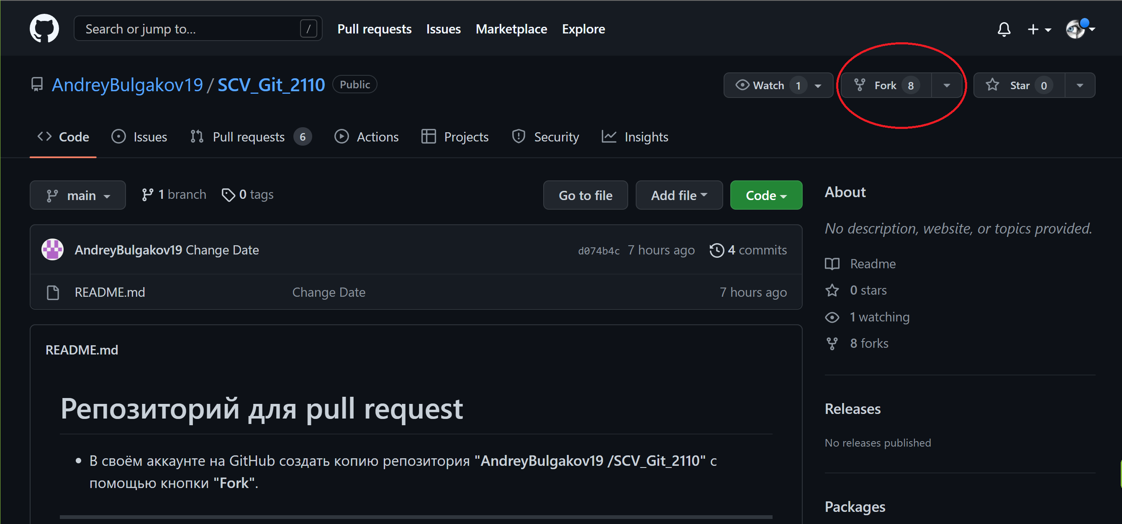The height and width of the screenshot is (524, 1122).
Task: Click the commit history clock icon
Action: pyautogui.click(x=716, y=250)
